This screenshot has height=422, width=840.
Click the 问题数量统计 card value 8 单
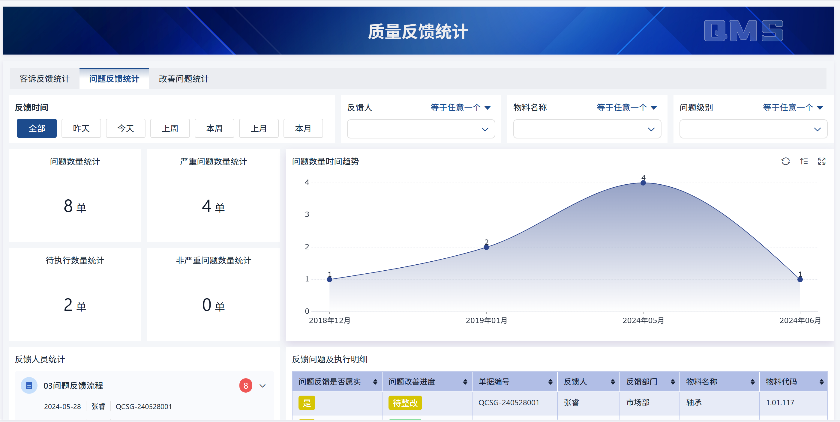coord(75,206)
